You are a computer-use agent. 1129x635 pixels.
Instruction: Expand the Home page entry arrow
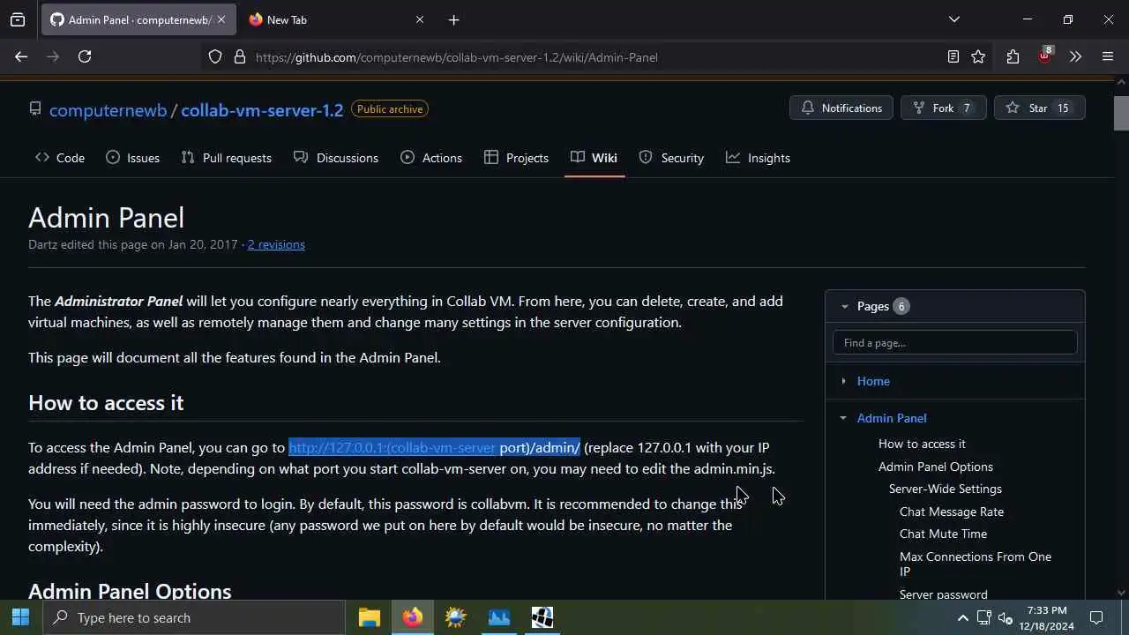843,381
